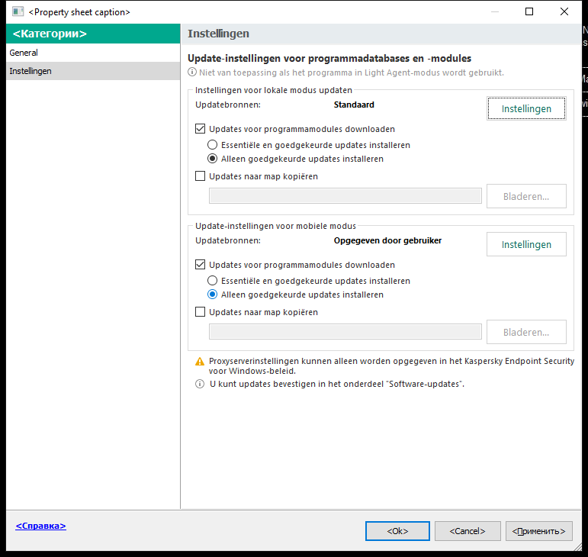The image size is (588, 557).
Task: Click the local mode Bladeren button
Action: click(526, 196)
